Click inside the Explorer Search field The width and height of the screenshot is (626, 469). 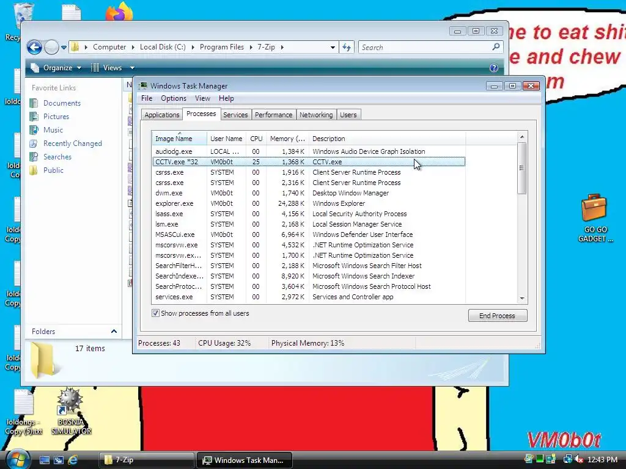tap(425, 48)
